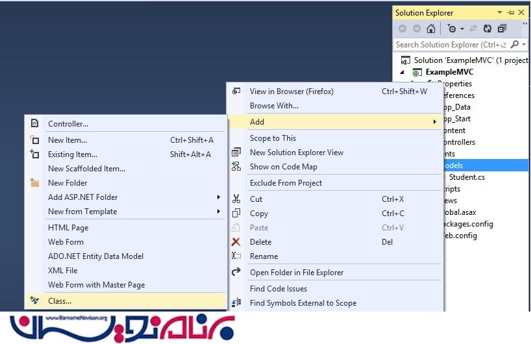The image size is (531, 344).
Task: Choose Scope to This
Action: [x=335, y=138]
